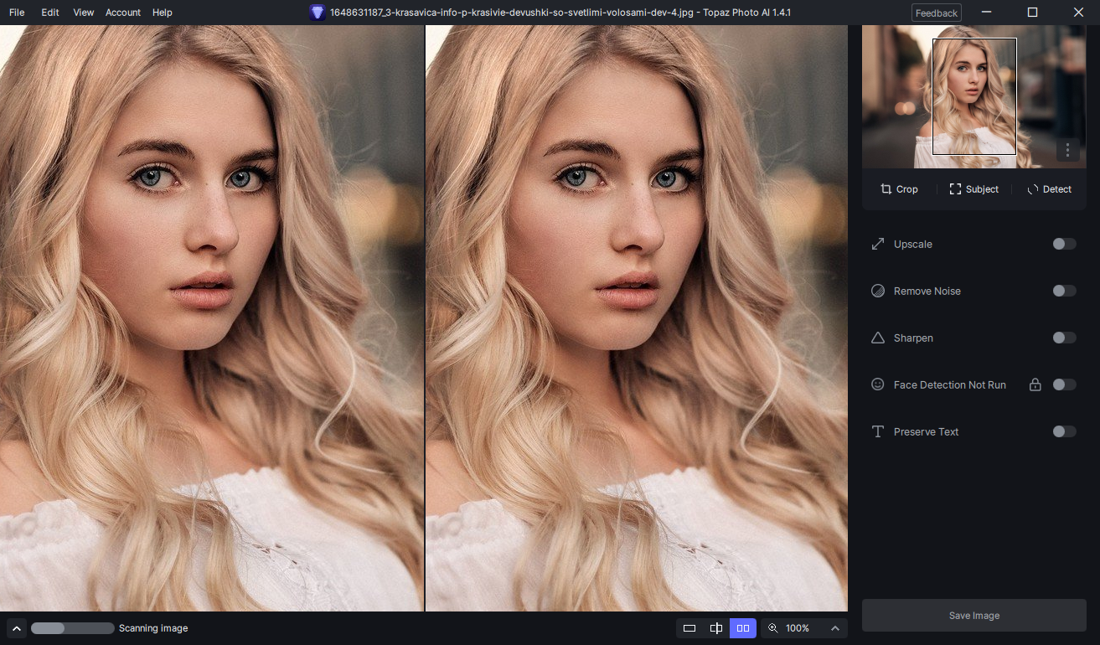Enable the Sharpen switch
The width and height of the screenshot is (1100, 645).
(1064, 338)
